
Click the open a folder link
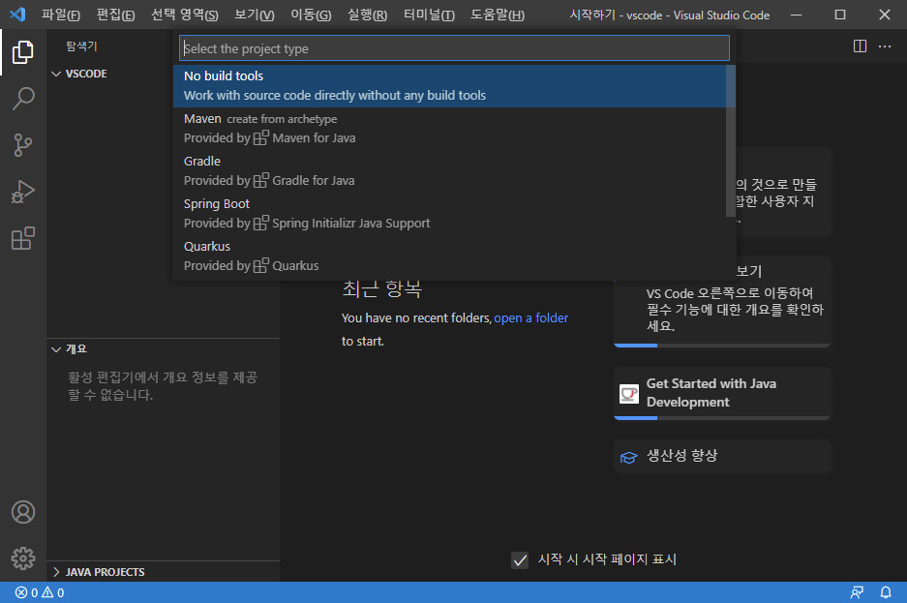click(531, 318)
